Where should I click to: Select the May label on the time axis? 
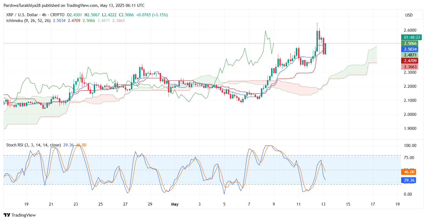coord(175,204)
